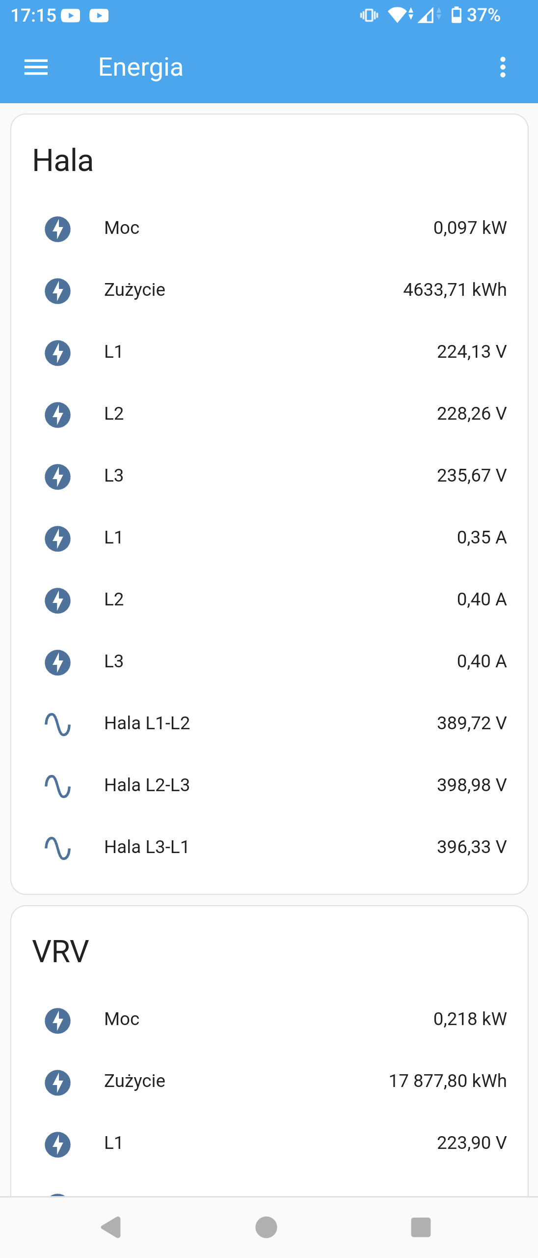This screenshot has height=1258, width=538.
Task: Tap the sine wave icon for Hala L3-L1
Action: 58,848
